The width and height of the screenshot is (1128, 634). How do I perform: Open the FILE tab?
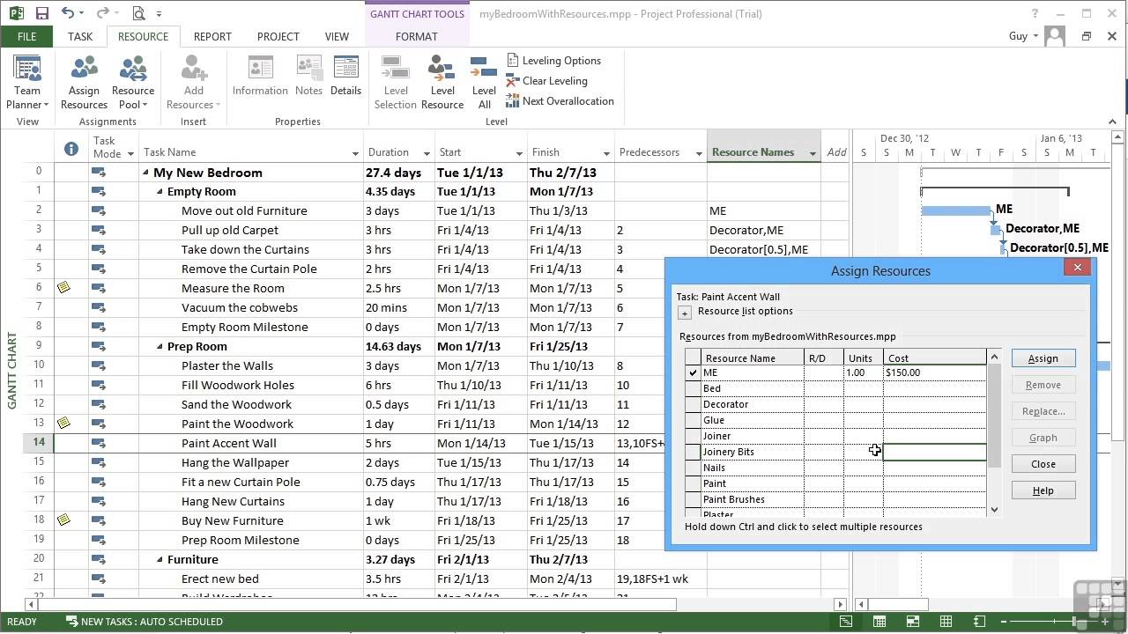(26, 36)
